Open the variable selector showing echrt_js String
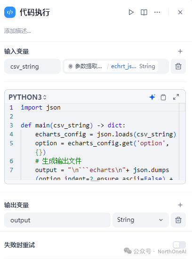 [115, 66]
